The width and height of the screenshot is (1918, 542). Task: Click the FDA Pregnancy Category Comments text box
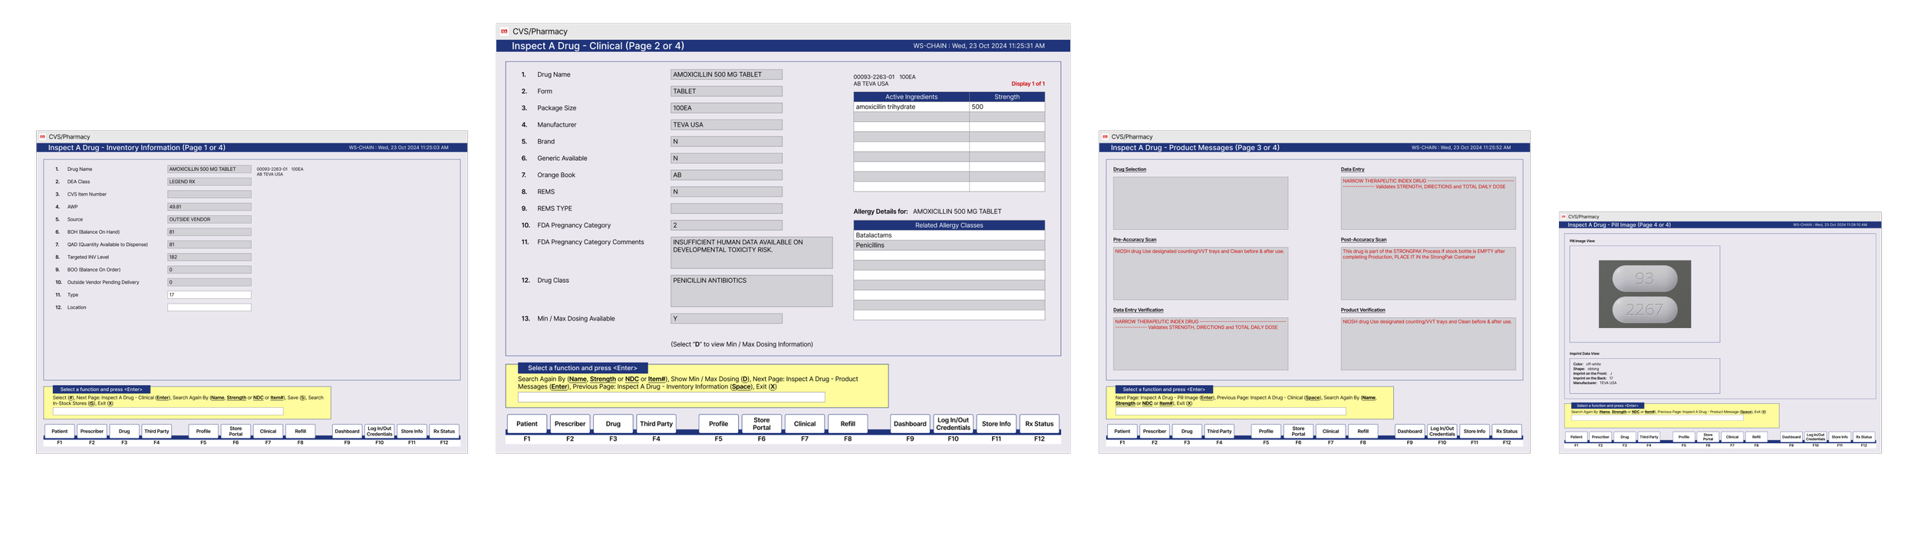click(751, 252)
